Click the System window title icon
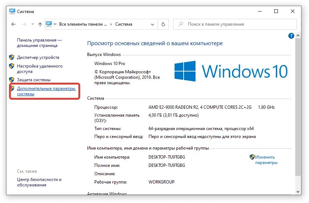The width and height of the screenshot is (309, 203). pos(12,11)
